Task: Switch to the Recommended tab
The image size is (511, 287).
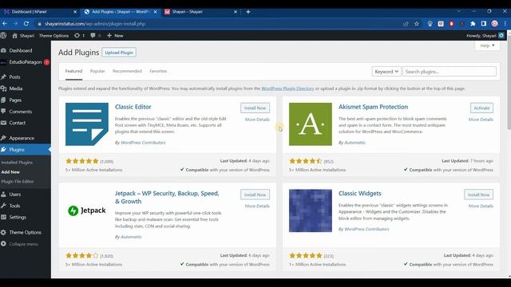Action: [x=127, y=71]
